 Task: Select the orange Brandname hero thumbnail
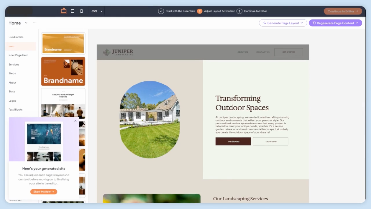pyautogui.click(x=63, y=71)
